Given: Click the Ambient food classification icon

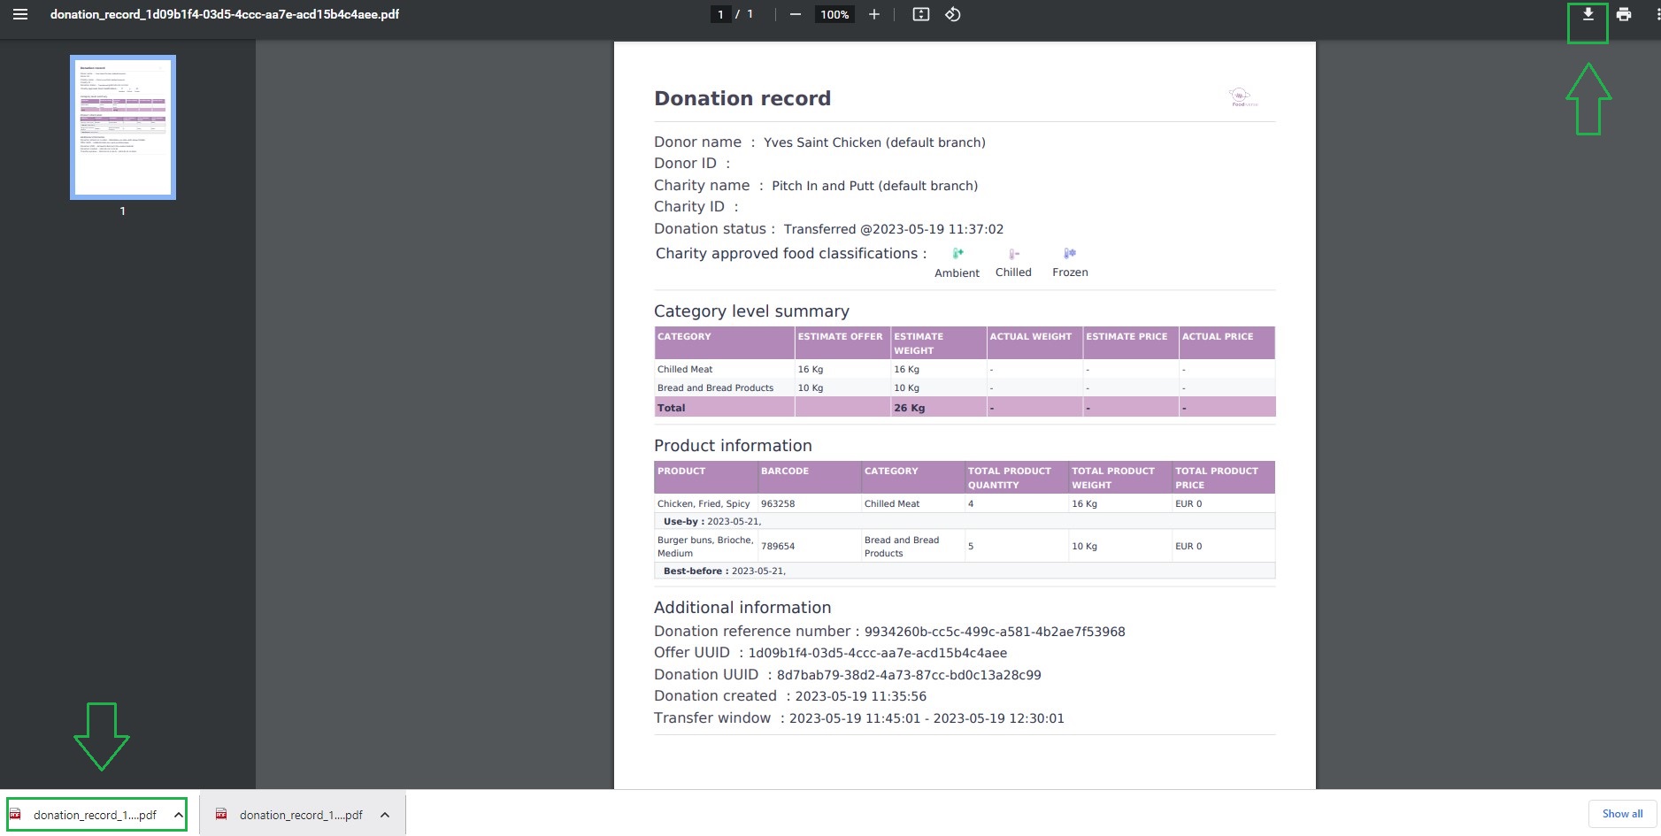Looking at the screenshot, I should click(957, 254).
